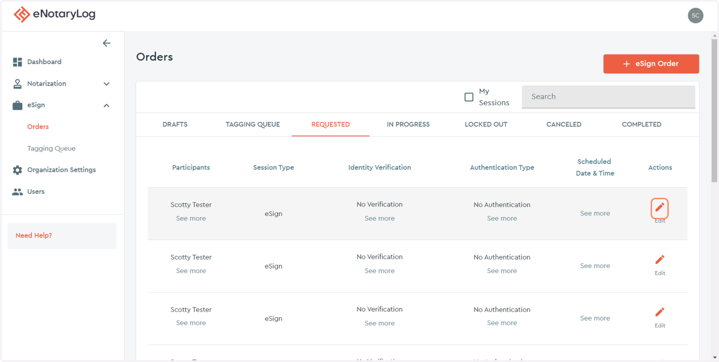See more participants in third row
Screen dimensions: 719x362
191,323
